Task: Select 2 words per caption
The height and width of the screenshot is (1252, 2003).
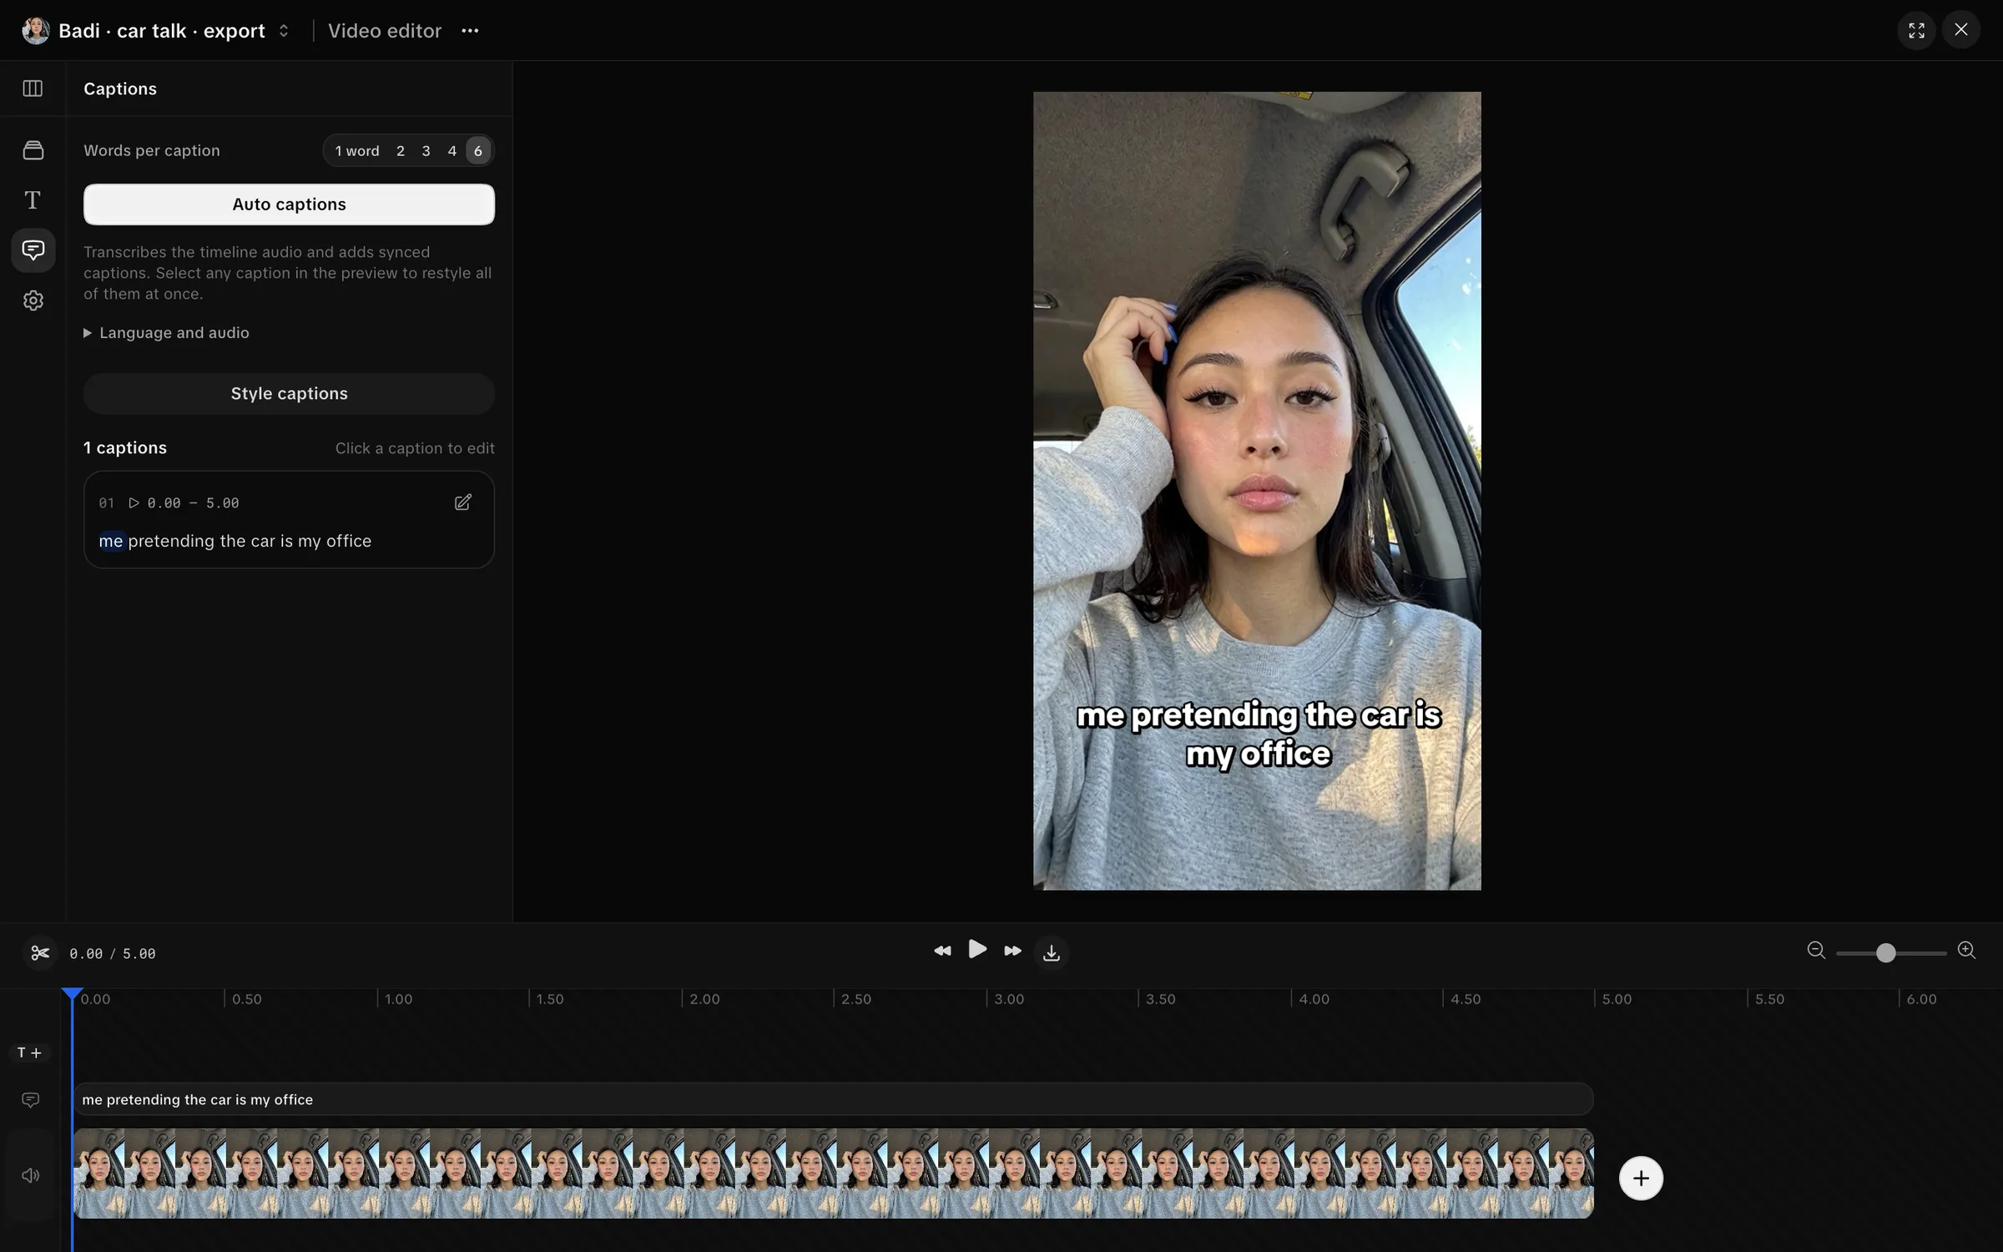Action: pos(401,151)
